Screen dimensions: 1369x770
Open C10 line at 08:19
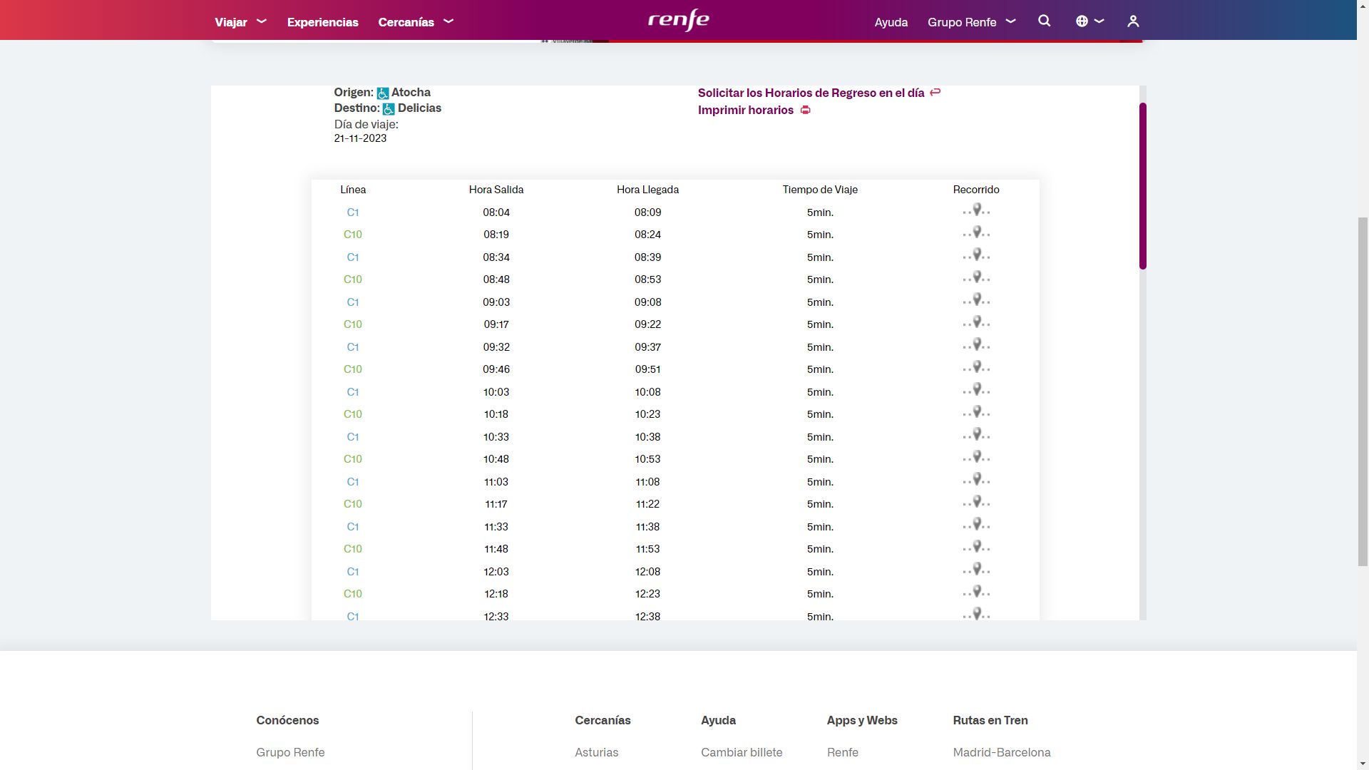click(353, 235)
